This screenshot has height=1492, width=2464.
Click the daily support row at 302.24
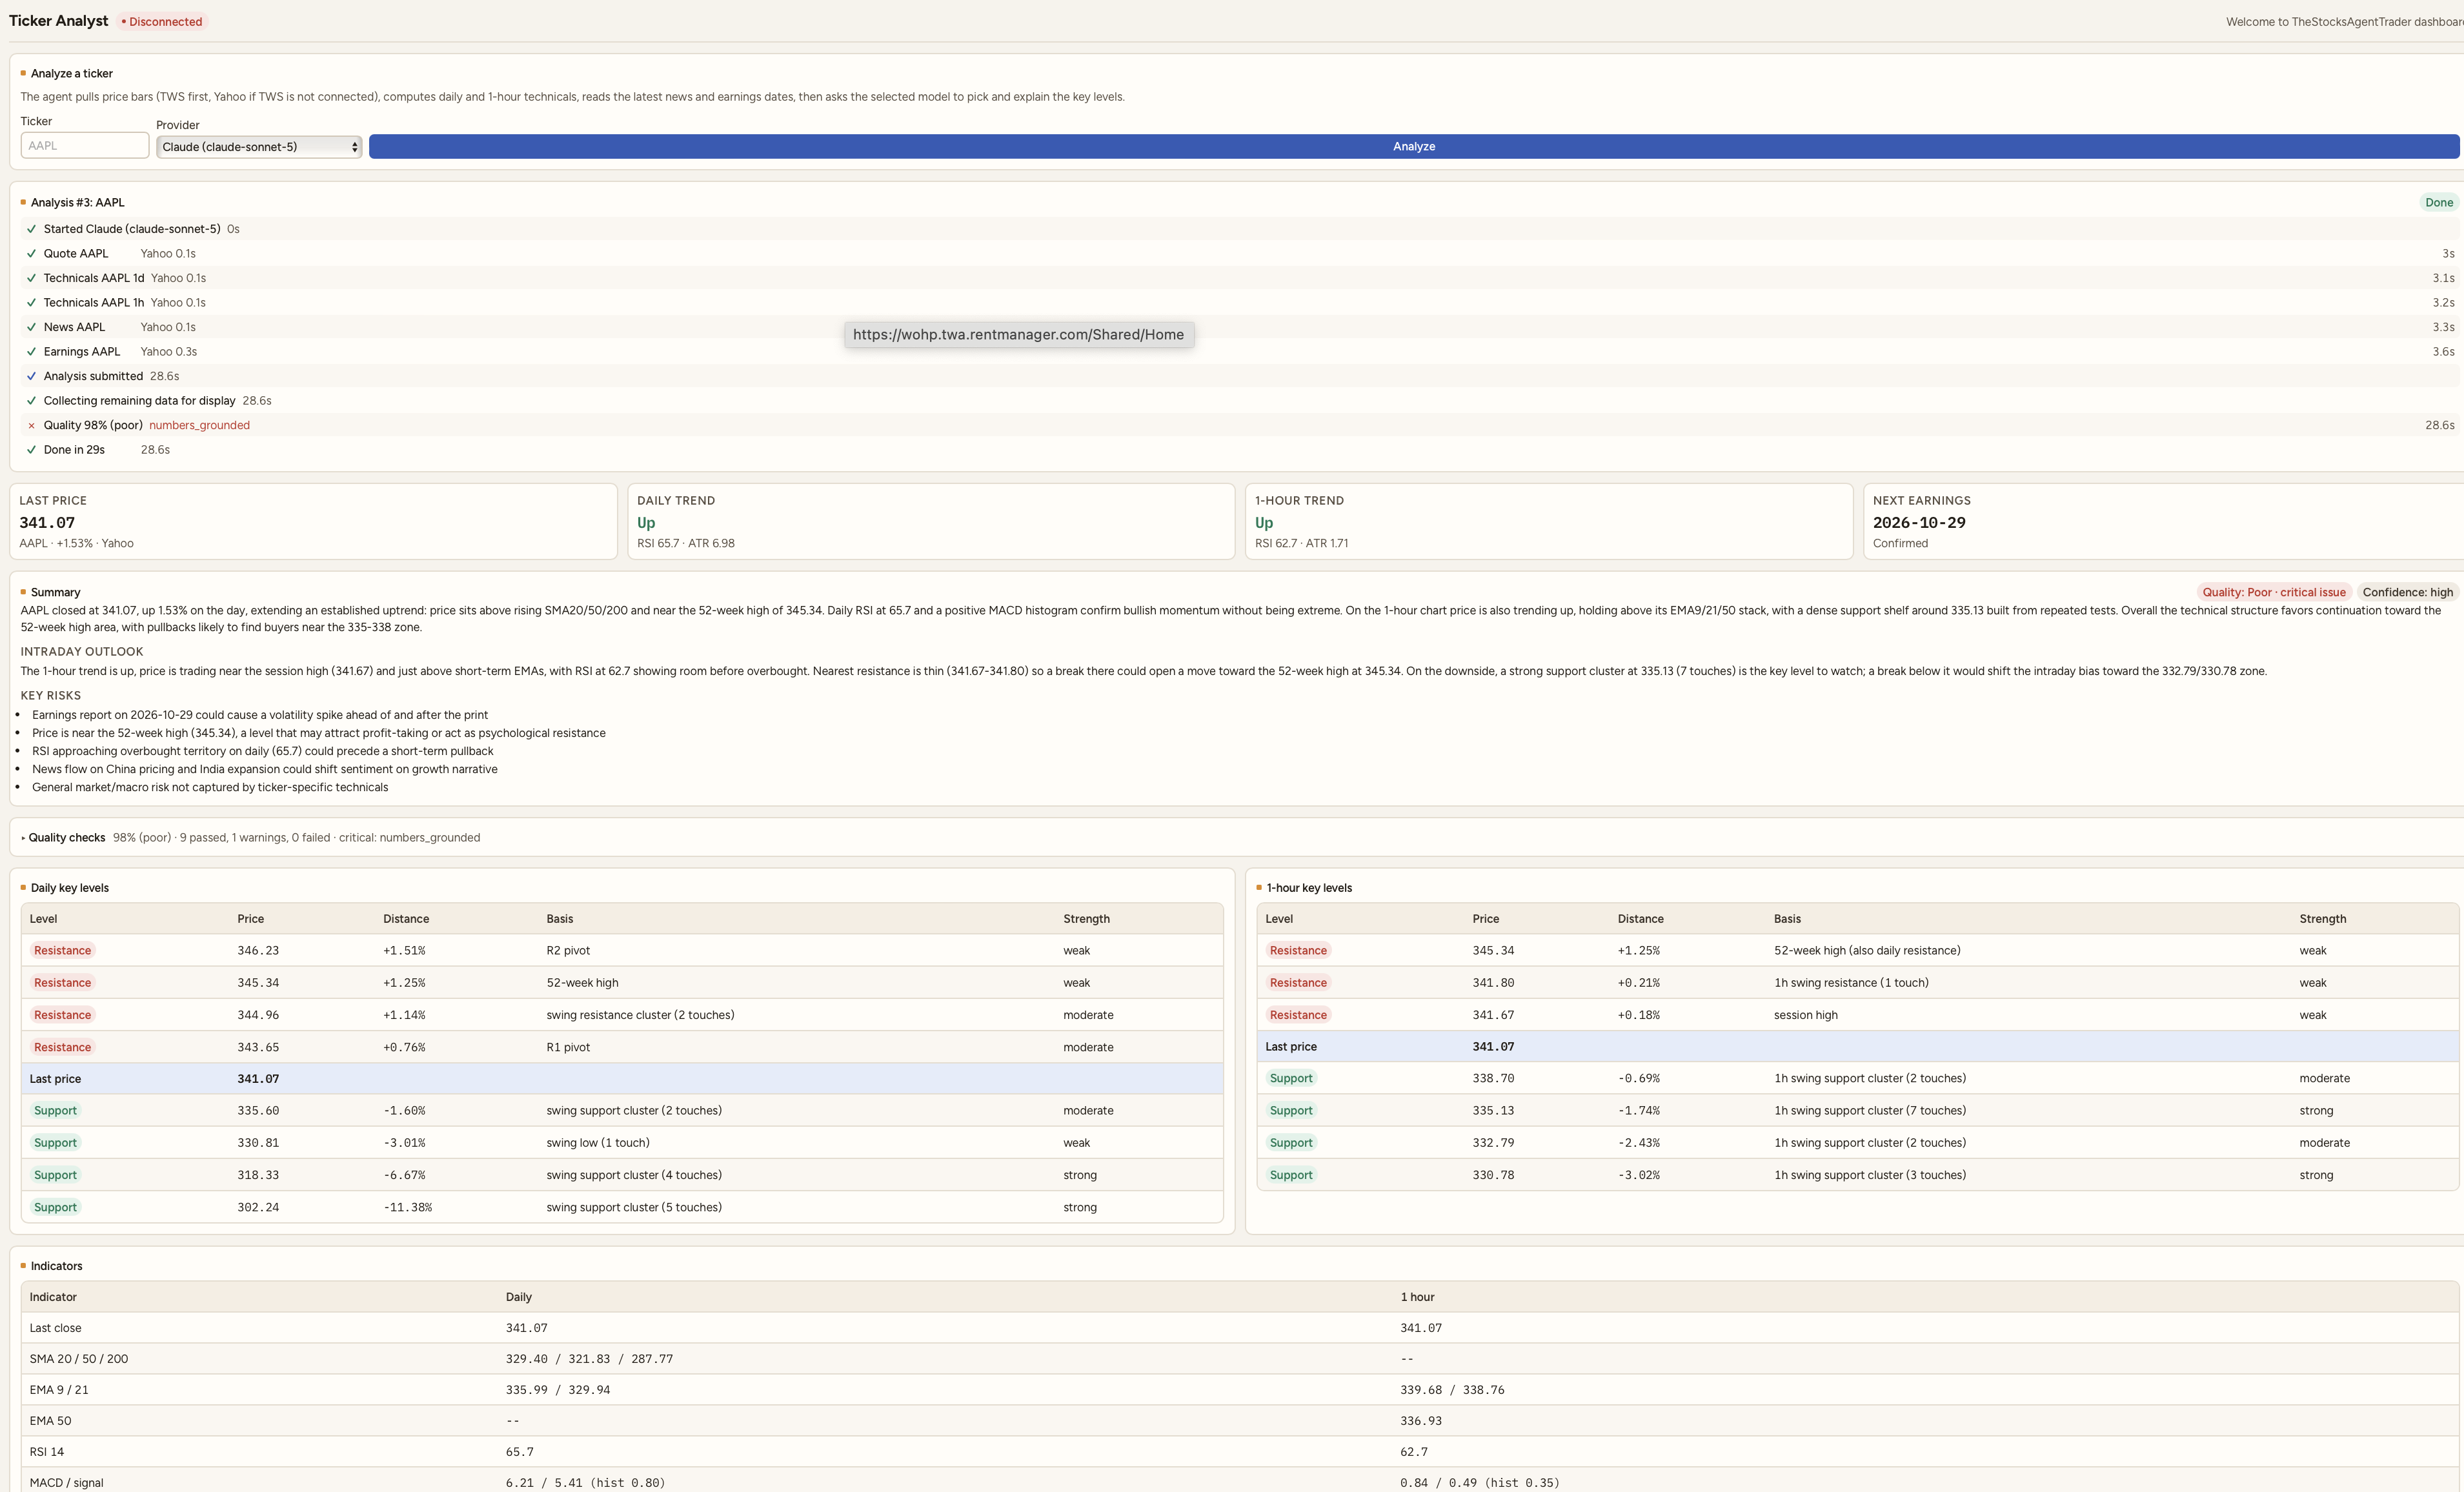(622, 1208)
